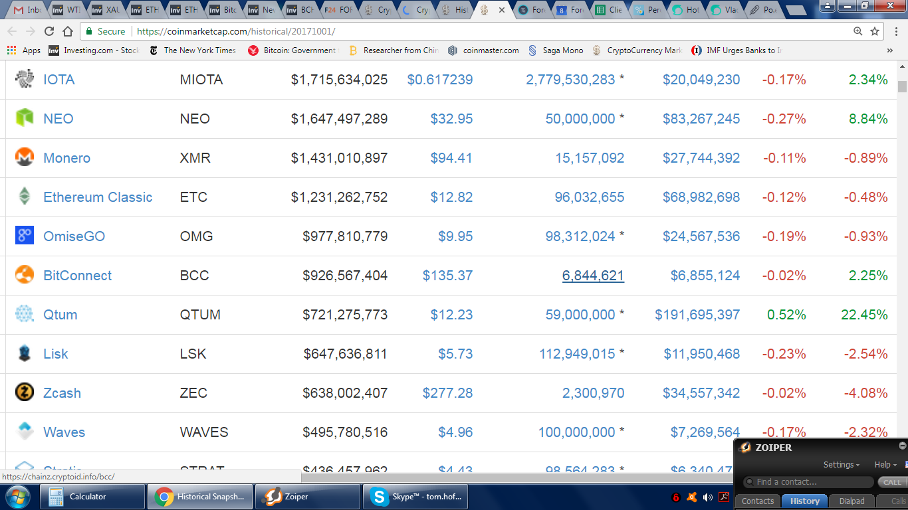908x510 pixels.
Task: Click the zoom magnifier icon in address bar
Action: pyautogui.click(x=857, y=31)
